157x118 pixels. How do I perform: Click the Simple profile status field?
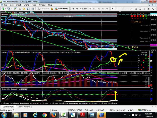(54, 110)
